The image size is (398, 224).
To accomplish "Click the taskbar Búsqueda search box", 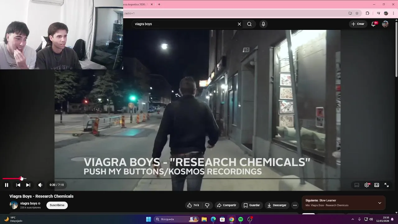I will click(x=177, y=219).
